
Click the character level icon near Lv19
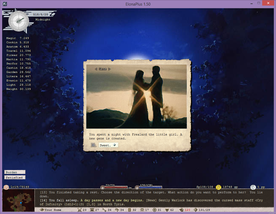[x=6, y=187]
